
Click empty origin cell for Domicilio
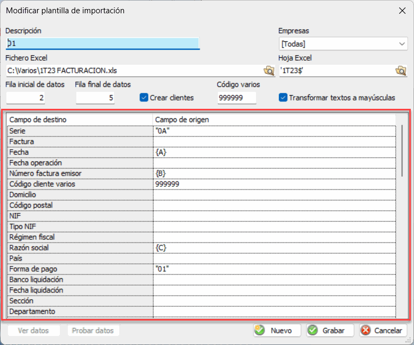tap(275, 195)
